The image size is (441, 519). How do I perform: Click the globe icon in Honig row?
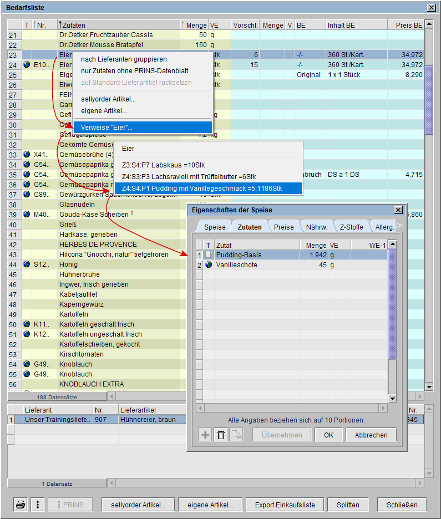[27, 264]
